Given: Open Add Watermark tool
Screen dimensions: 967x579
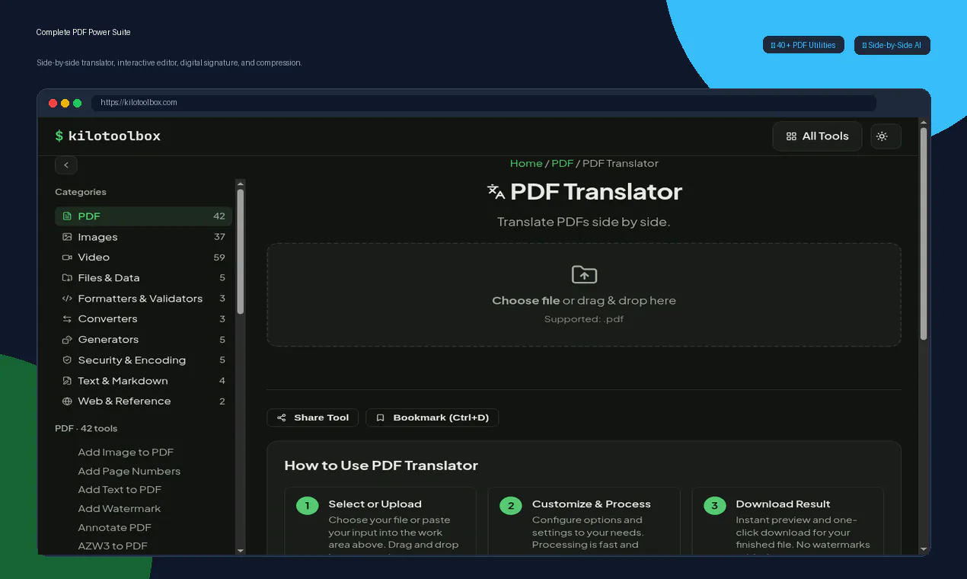Looking at the screenshot, I should [x=120, y=509].
